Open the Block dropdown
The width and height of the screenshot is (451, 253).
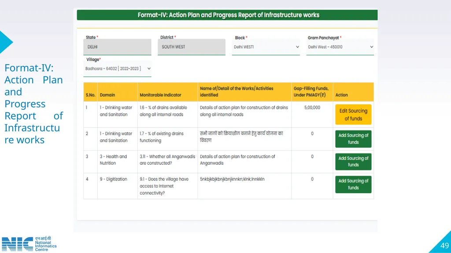click(x=266, y=47)
